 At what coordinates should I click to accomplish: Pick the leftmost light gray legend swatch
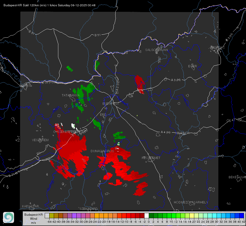[x=47, y=215]
